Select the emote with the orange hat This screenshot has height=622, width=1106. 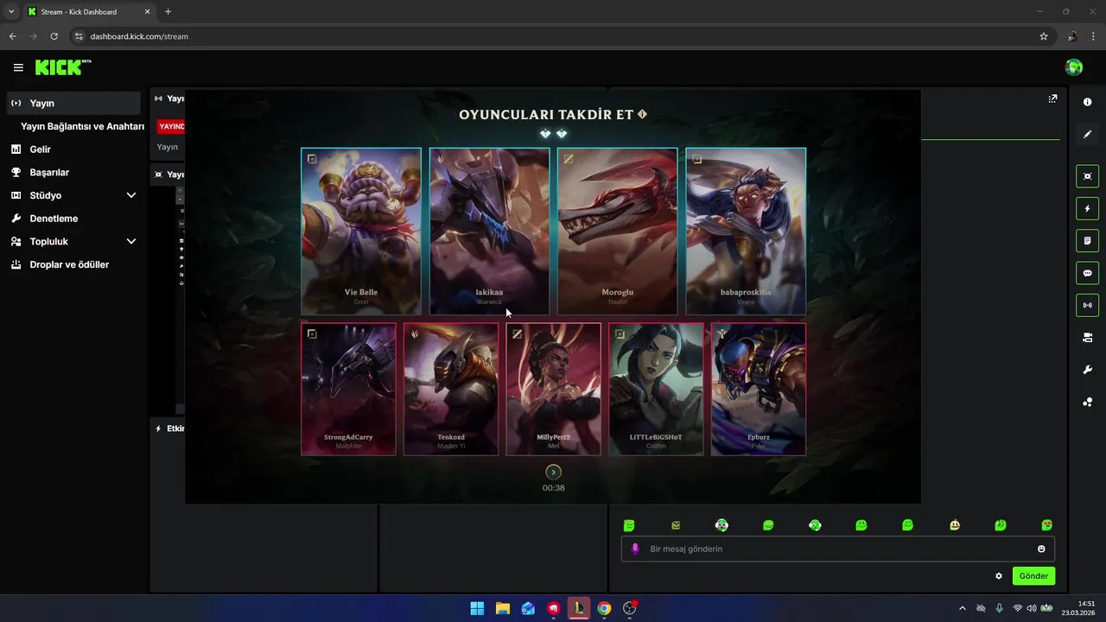954,525
